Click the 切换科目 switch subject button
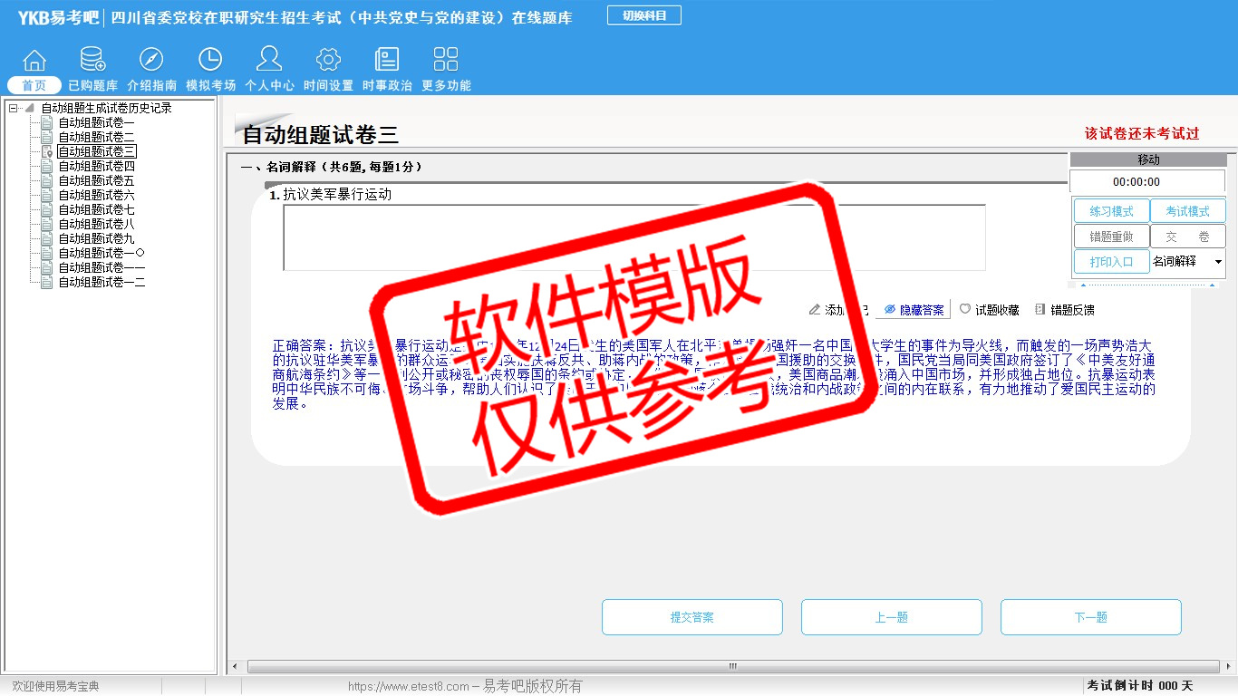Viewport: 1238px width, 696px height. [644, 15]
